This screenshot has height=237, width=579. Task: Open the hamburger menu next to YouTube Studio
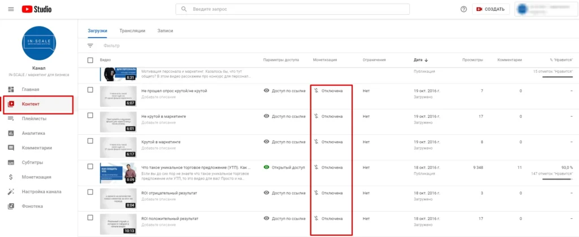(x=11, y=9)
